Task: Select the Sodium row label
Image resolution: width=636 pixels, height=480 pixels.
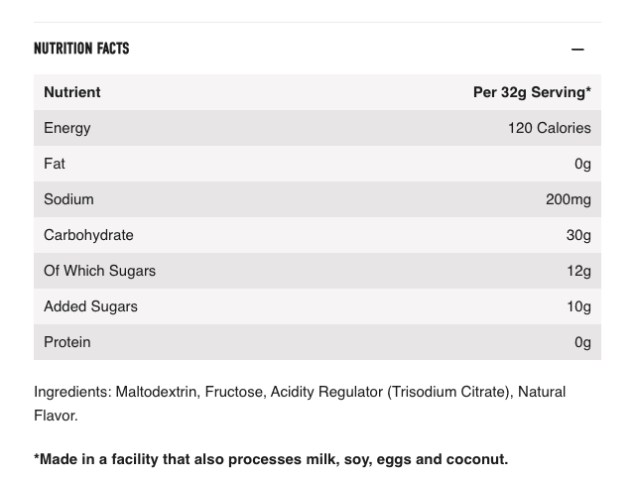Action: [68, 199]
